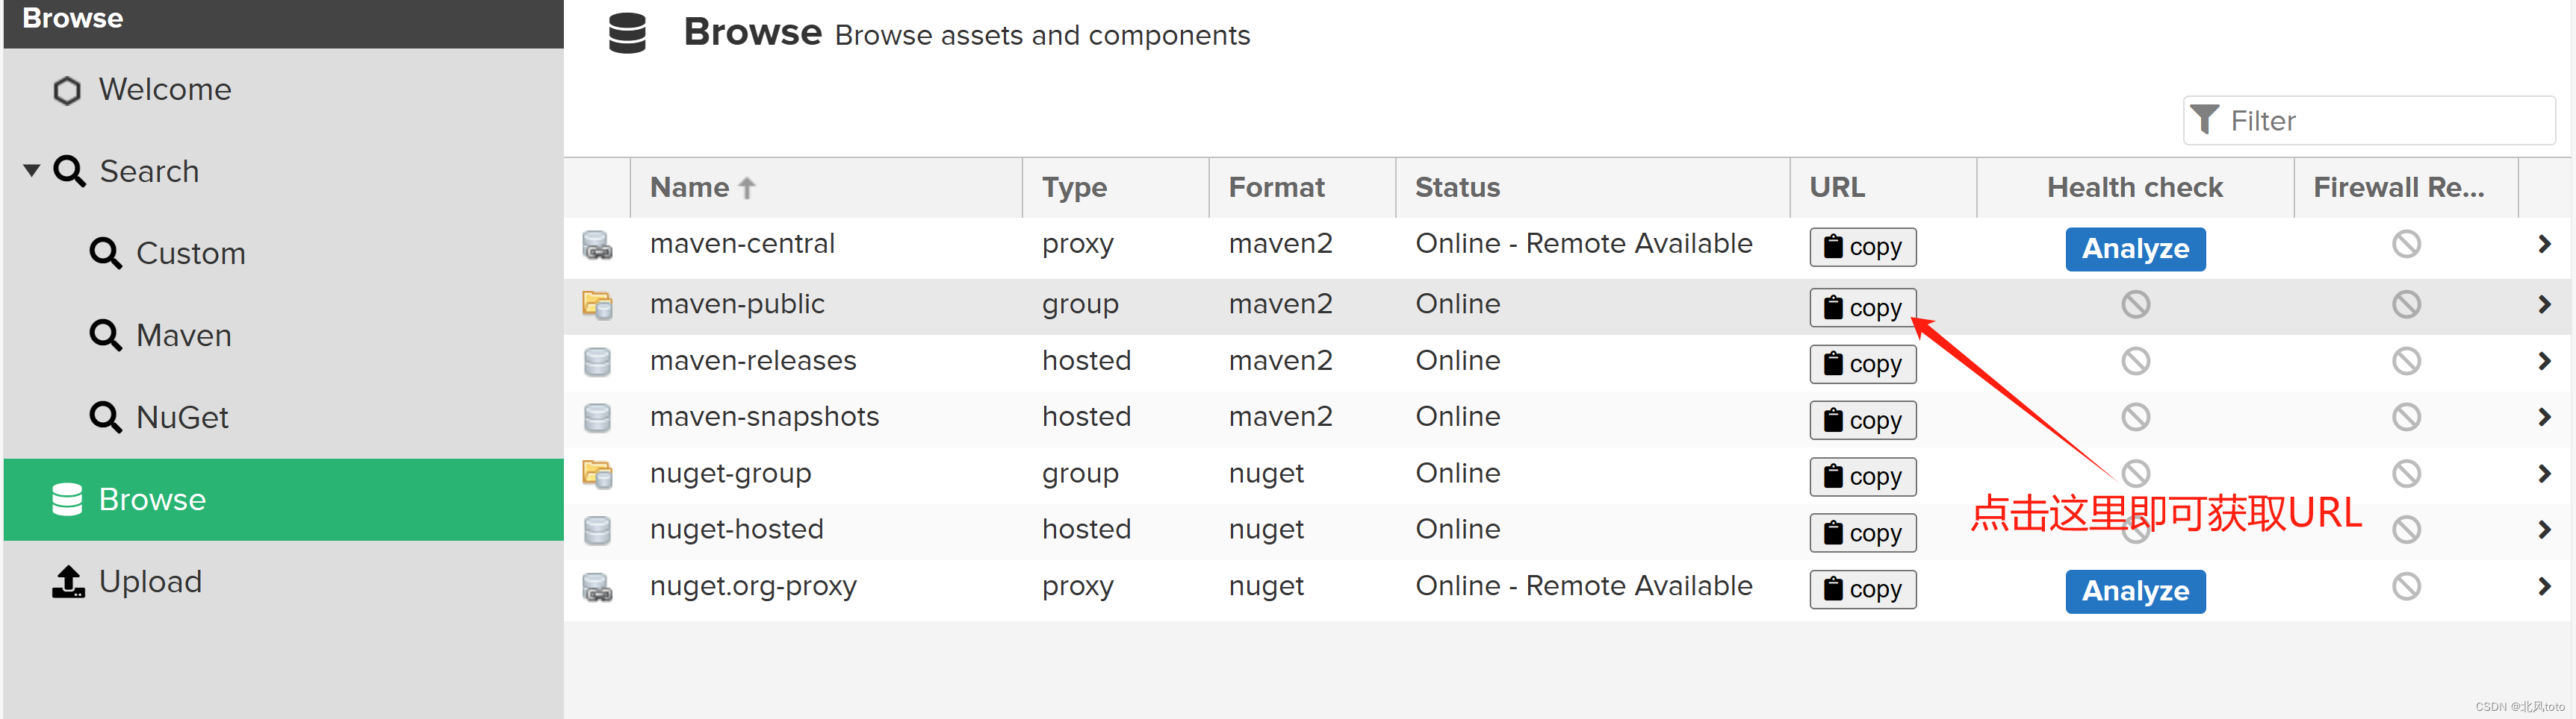The width and height of the screenshot is (2576, 719).
Task: Go to the Upload page
Action: [284, 581]
